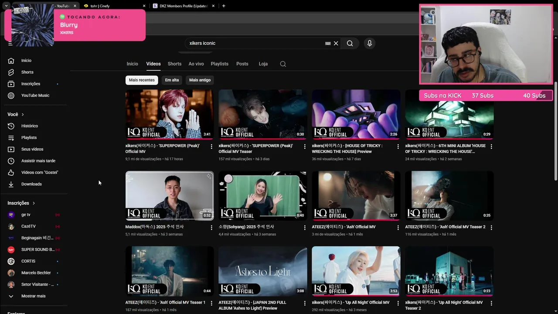Switch to channel Shorts tab
Image resolution: width=558 pixels, height=314 pixels.
pos(174,64)
